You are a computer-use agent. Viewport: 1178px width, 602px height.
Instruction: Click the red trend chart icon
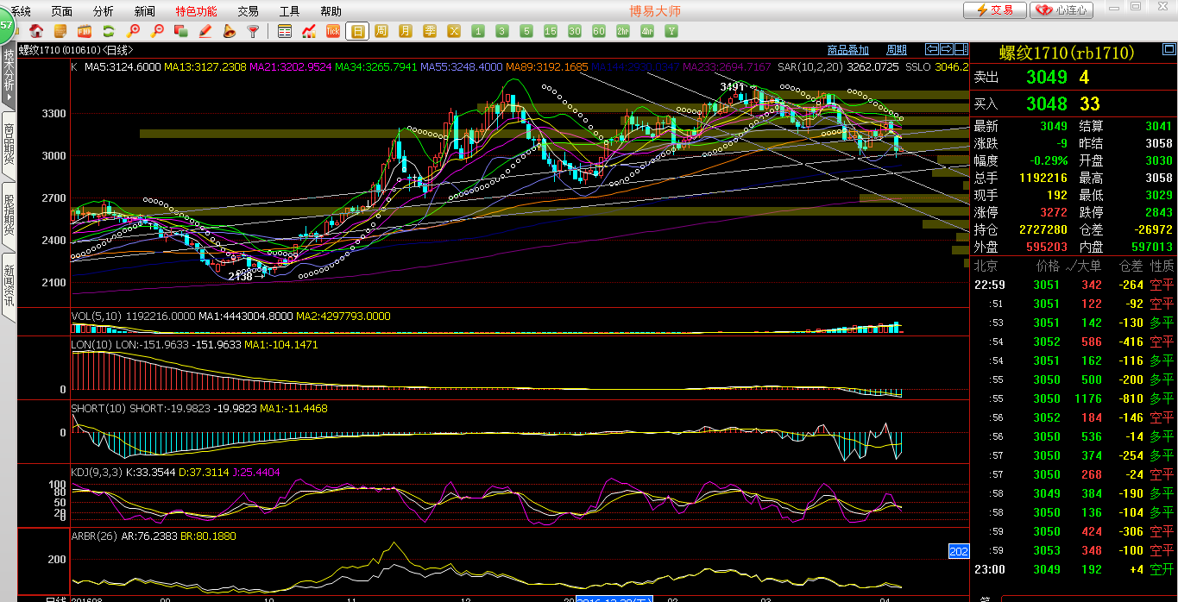tap(308, 31)
